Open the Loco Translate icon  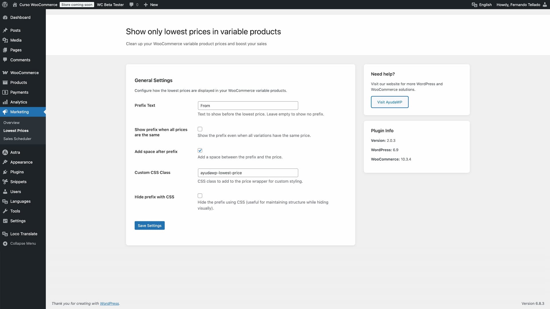[x=5, y=234]
